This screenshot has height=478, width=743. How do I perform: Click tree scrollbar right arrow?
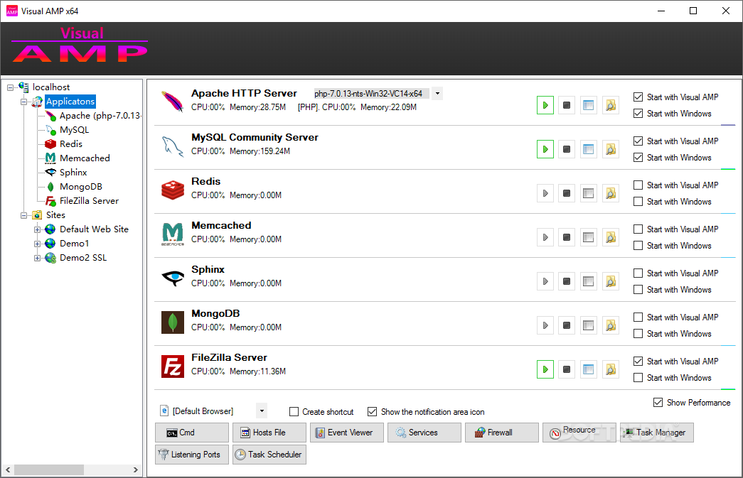136,469
